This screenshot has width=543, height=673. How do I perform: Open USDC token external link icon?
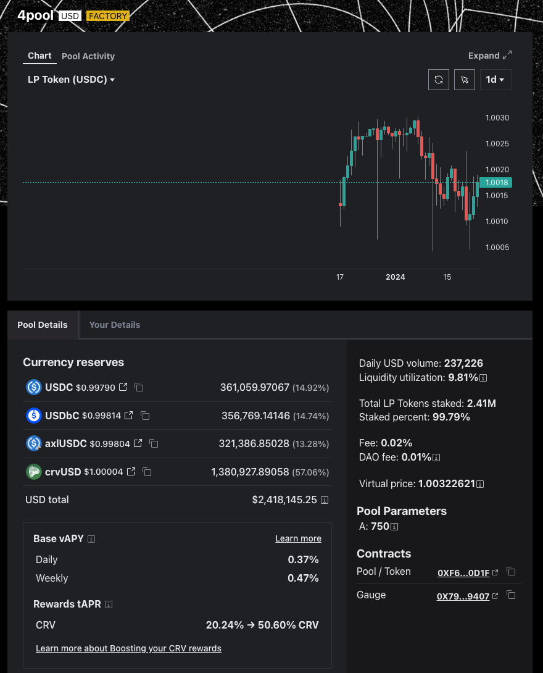123,387
